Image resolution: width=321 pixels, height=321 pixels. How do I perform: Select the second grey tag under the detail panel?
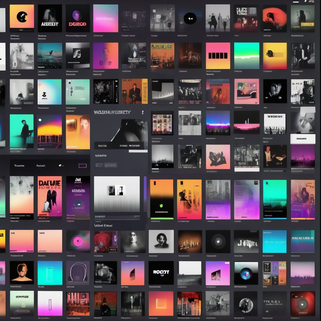111,165
